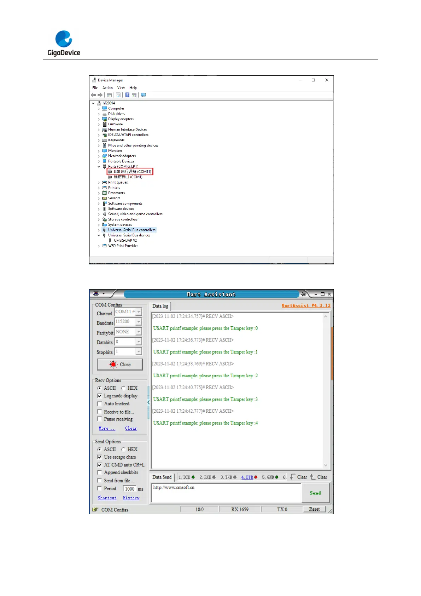Open the UartAssist V4.3.13 link
This screenshot has height=596, width=421.
306,305
